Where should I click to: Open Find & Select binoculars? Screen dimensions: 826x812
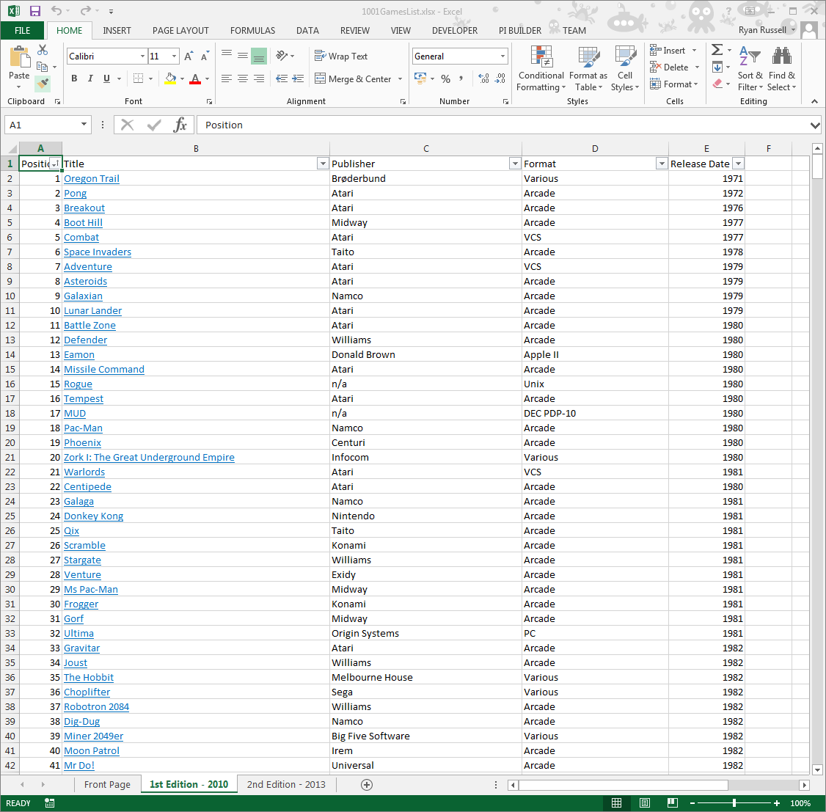(782, 68)
